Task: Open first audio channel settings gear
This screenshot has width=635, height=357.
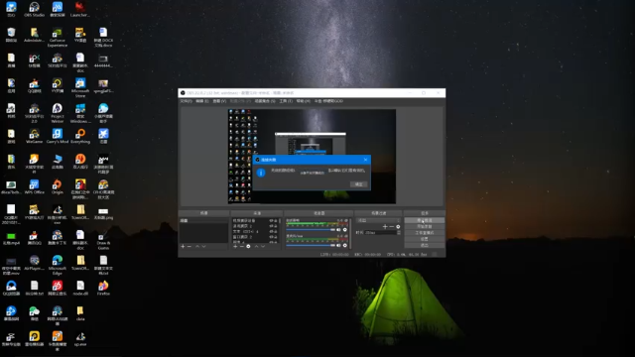Action: [345, 229]
